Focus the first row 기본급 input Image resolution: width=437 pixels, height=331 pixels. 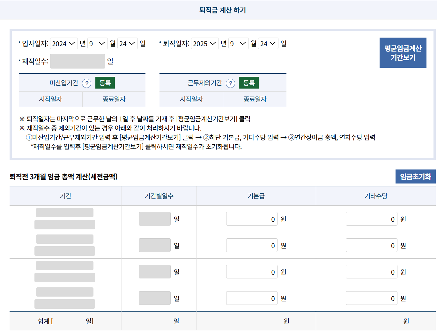[x=252, y=219]
